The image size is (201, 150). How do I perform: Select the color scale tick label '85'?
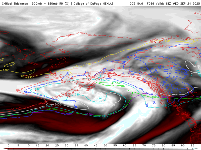(x=173, y=145)
